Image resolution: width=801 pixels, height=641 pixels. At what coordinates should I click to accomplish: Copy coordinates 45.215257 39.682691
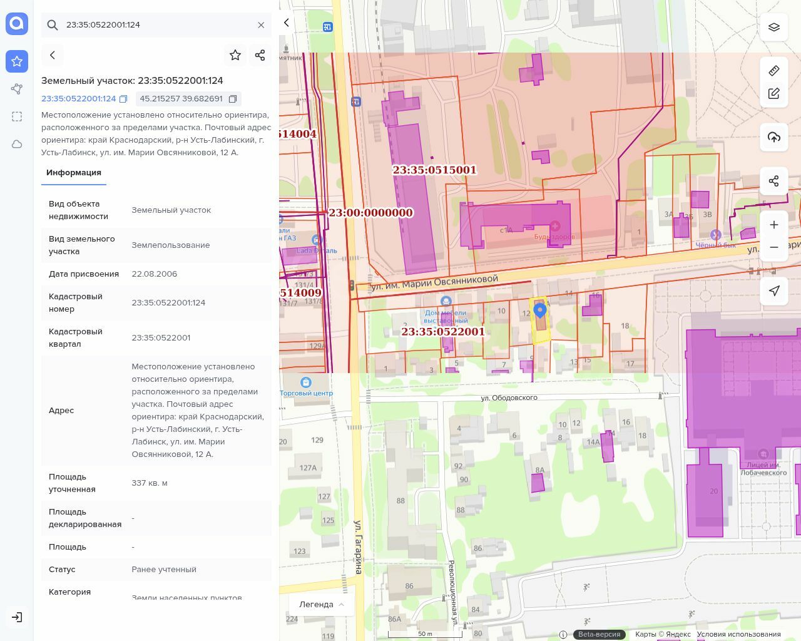233,99
